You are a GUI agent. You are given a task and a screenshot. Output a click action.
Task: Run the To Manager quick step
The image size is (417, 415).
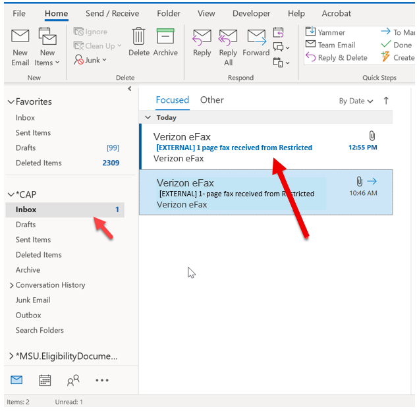point(398,32)
